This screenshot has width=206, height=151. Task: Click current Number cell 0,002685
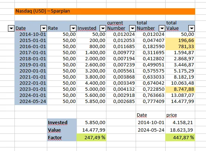(121, 102)
